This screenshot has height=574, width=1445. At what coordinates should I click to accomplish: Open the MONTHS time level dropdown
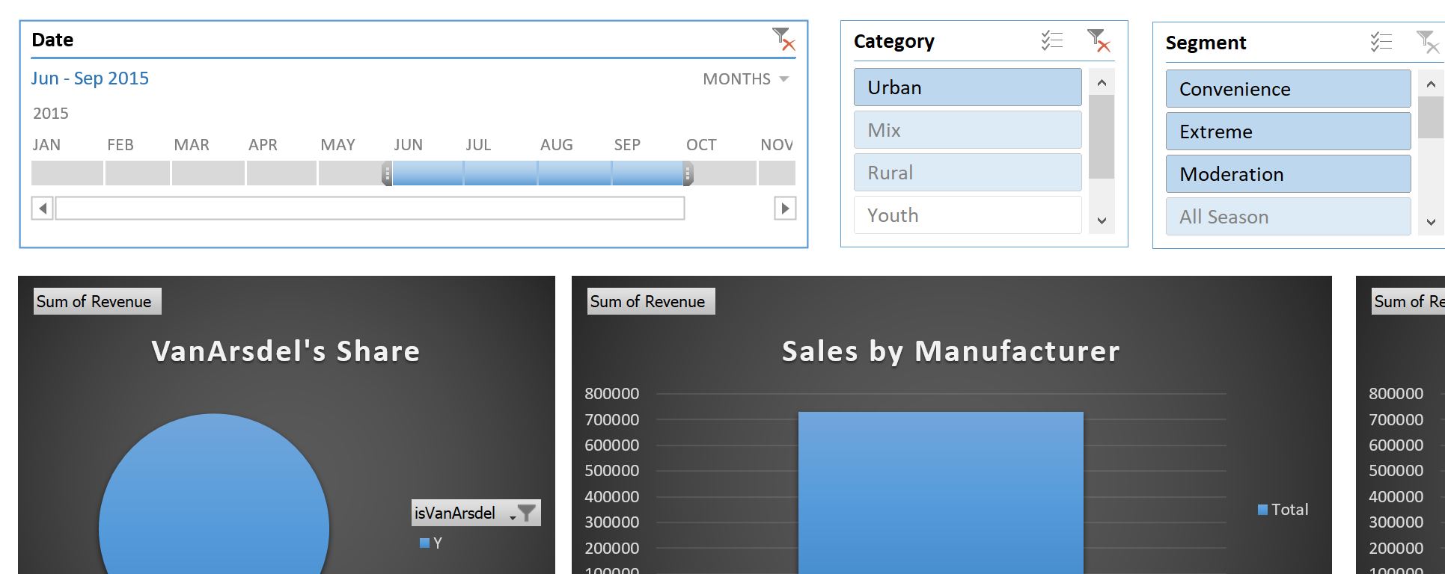click(x=746, y=79)
